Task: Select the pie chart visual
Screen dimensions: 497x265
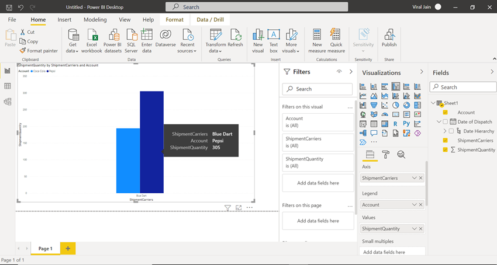Action: (x=396, y=105)
